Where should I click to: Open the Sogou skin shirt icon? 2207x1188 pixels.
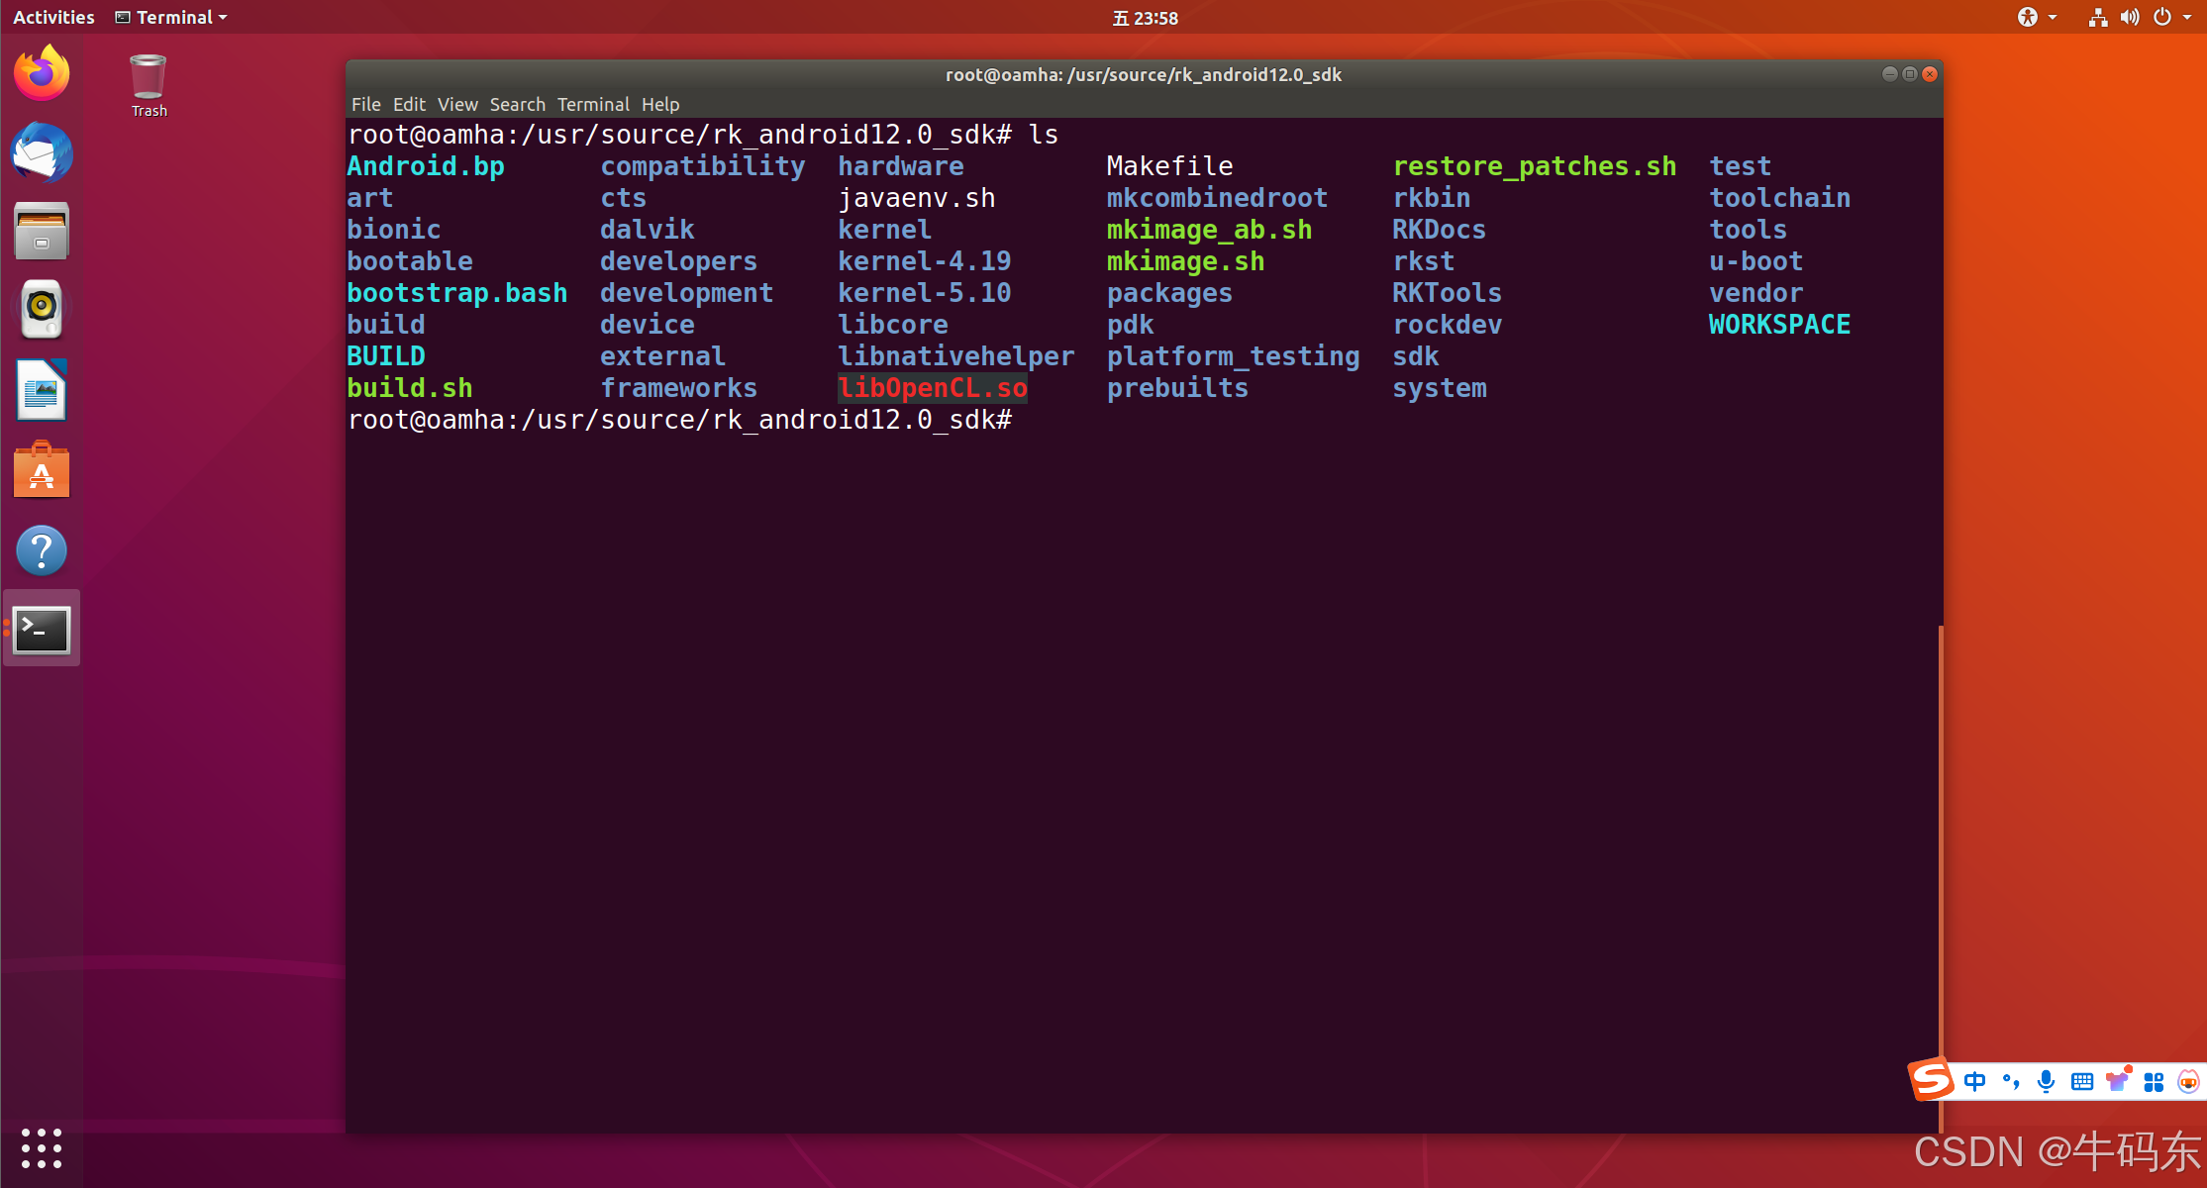click(2118, 1080)
